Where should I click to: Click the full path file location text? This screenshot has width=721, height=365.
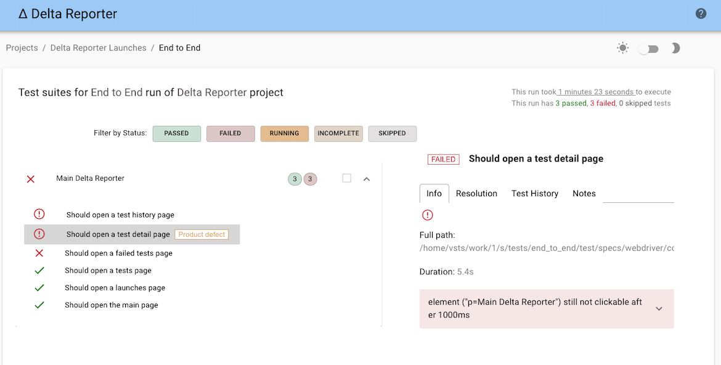(x=547, y=248)
